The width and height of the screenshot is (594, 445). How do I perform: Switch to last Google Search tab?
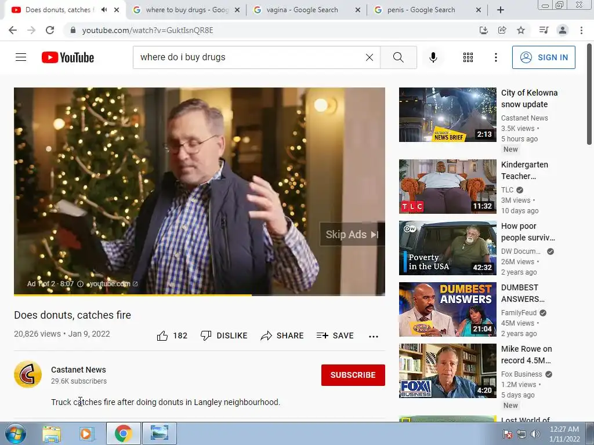tap(427, 10)
